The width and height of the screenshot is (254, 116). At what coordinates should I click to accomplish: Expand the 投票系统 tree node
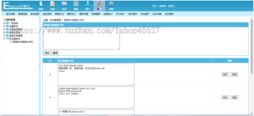(4, 26)
